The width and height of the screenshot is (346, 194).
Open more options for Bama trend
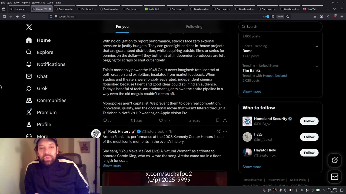pyautogui.click(x=316, y=47)
